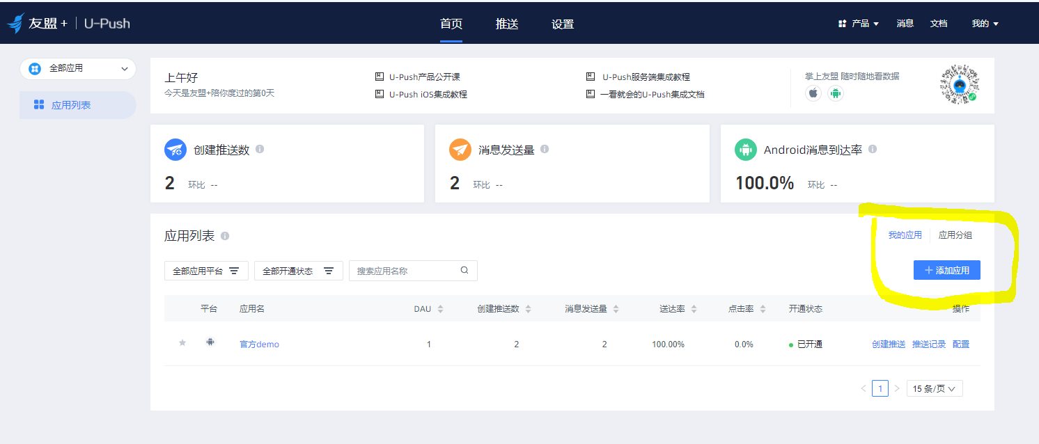
Task: Open the 首页 tab
Action: [x=451, y=24]
